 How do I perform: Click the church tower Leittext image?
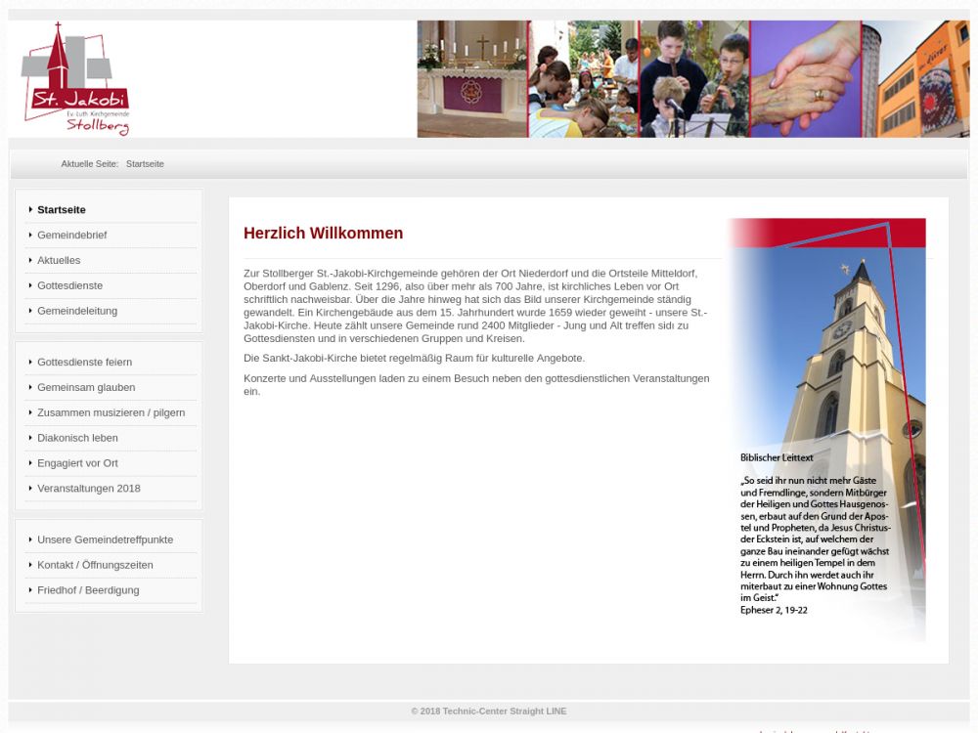point(826,430)
